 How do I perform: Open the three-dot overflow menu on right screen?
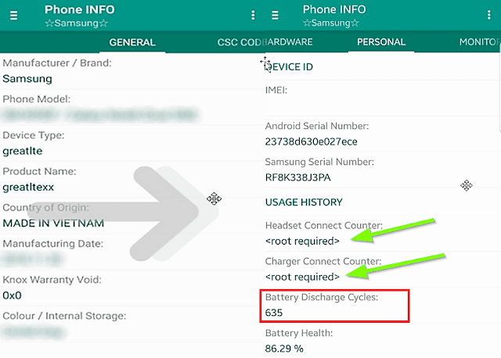pos(488,15)
